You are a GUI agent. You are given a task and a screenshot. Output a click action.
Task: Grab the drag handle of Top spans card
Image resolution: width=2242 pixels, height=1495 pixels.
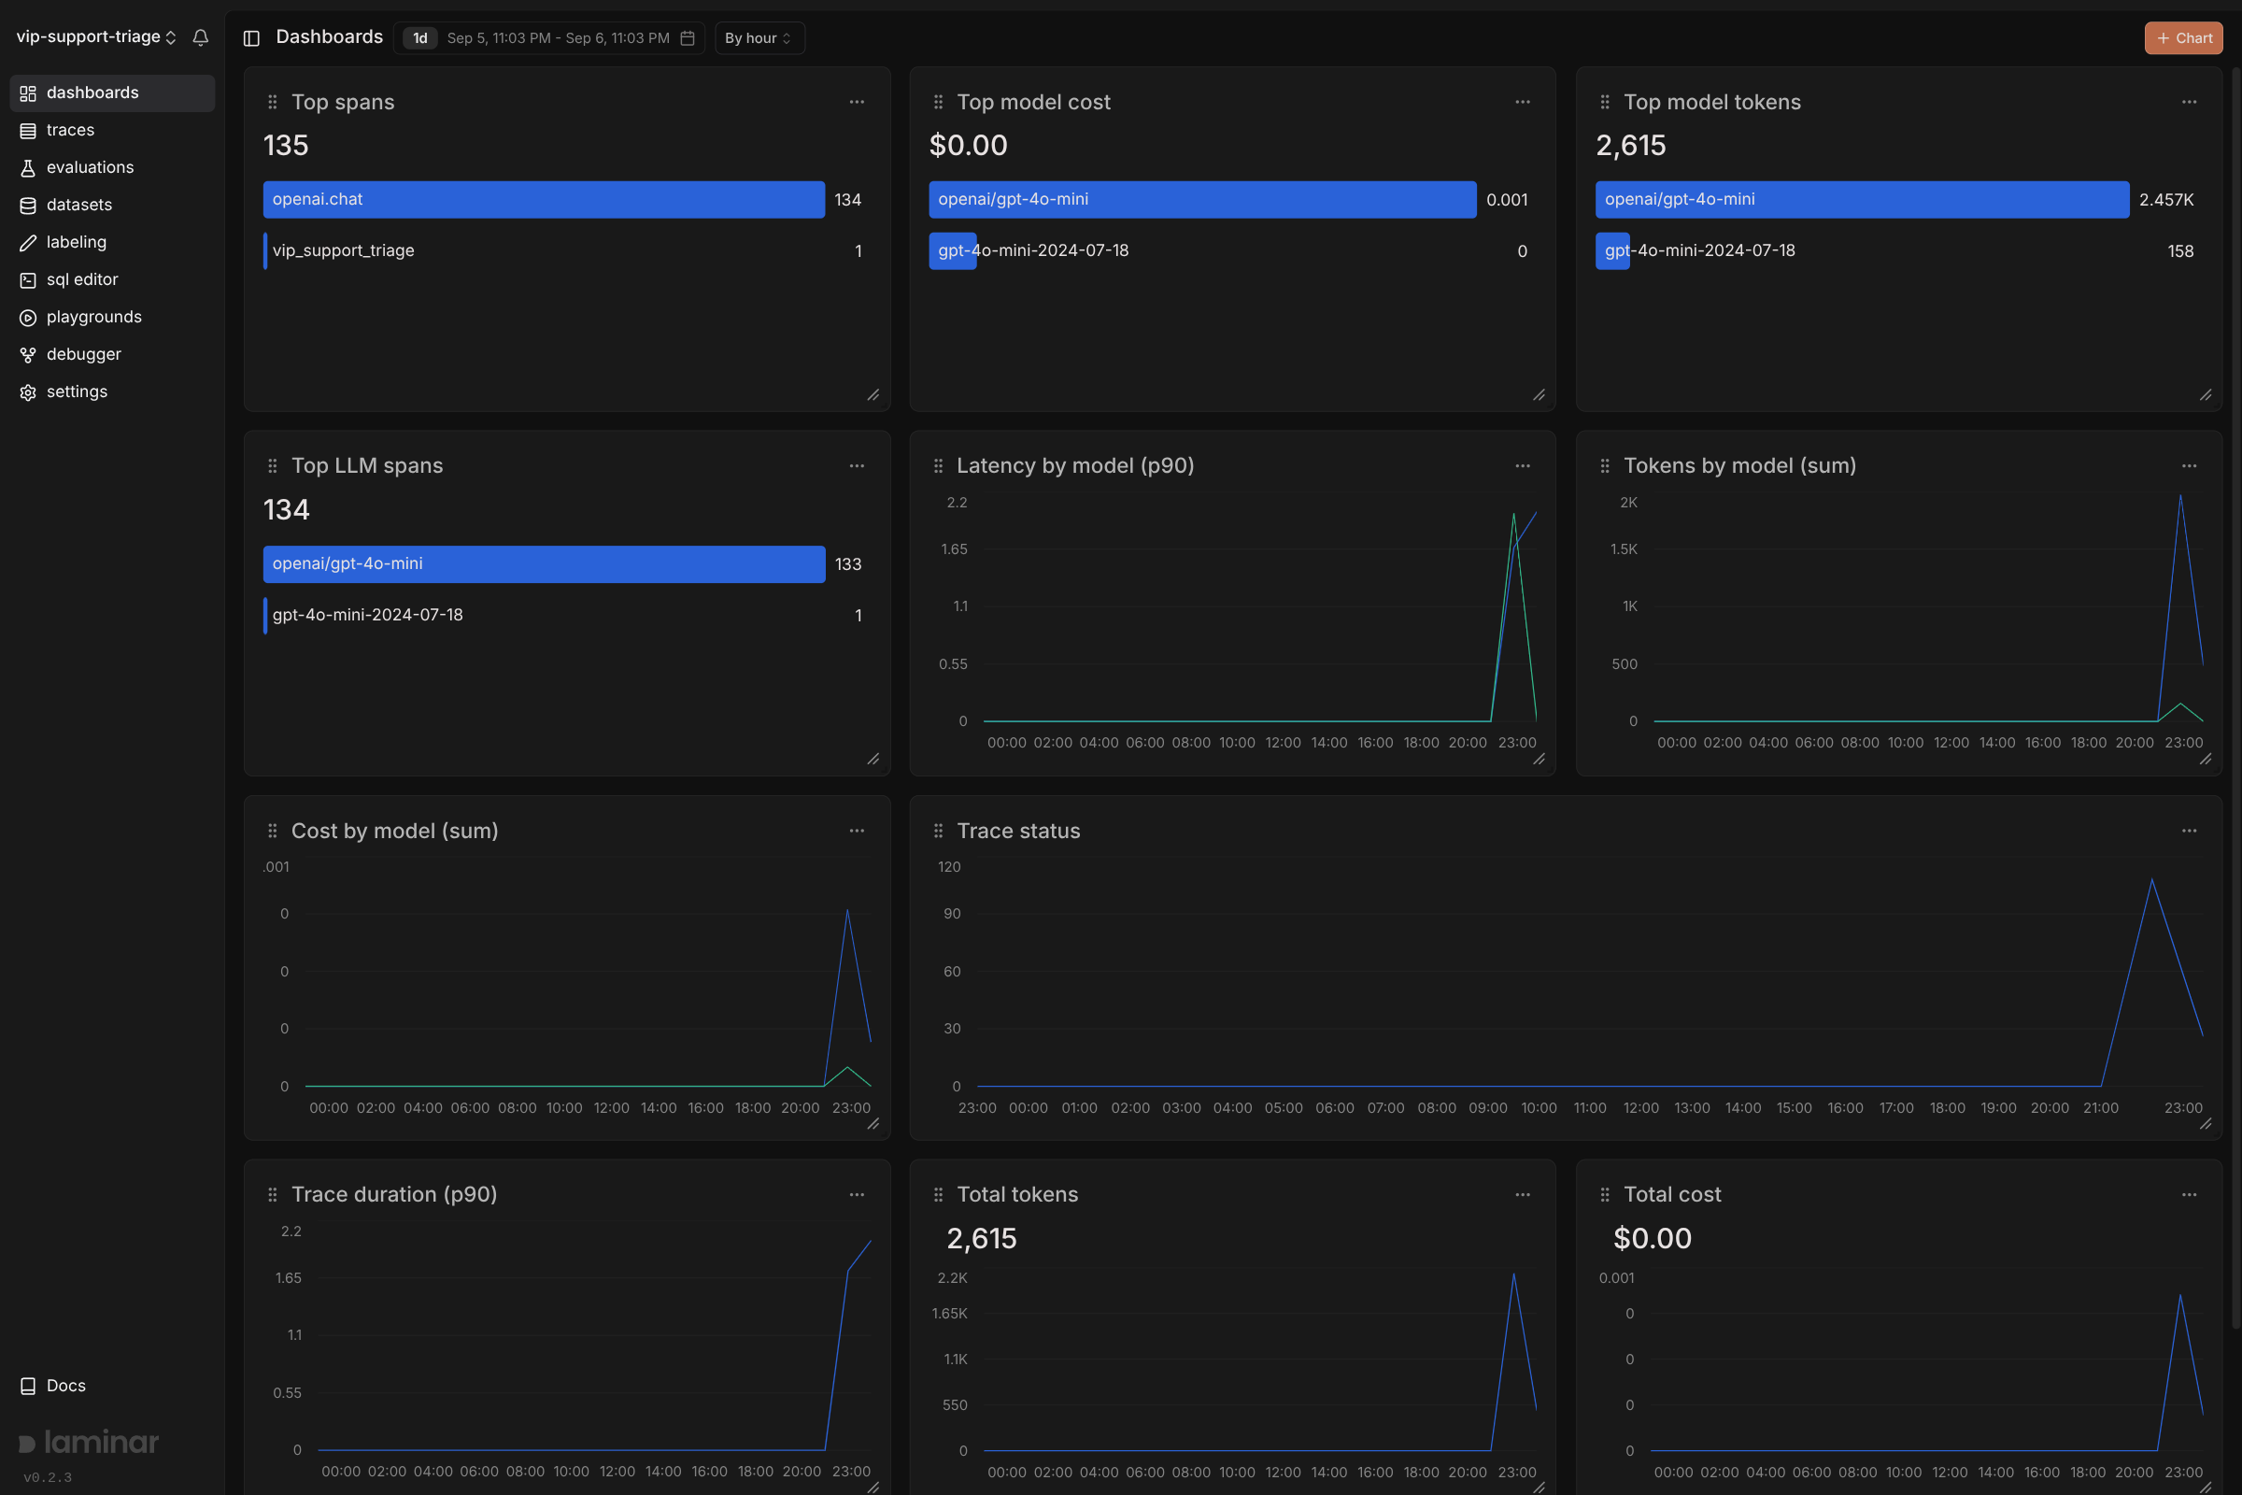[x=273, y=102]
